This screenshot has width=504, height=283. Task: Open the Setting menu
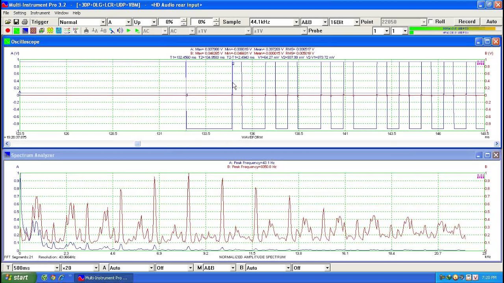point(20,13)
